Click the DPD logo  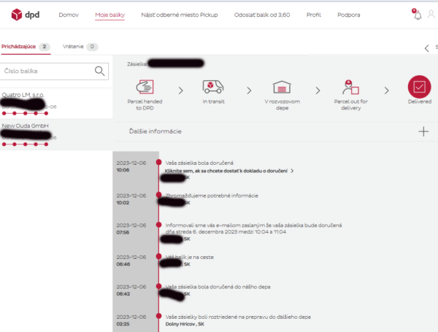point(26,15)
